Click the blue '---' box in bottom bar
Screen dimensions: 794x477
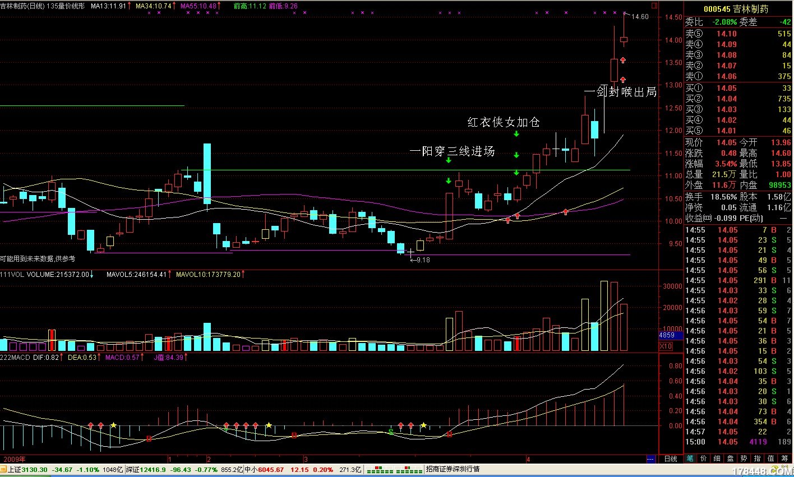click(650, 459)
